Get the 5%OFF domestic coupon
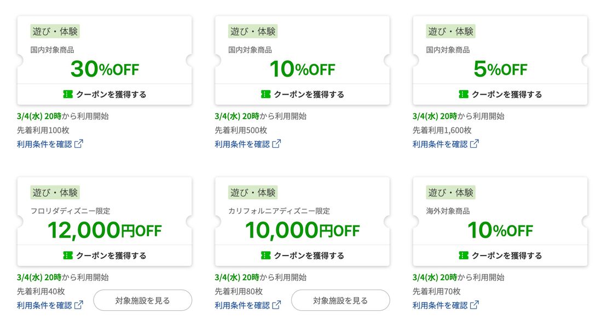 [500, 94]
